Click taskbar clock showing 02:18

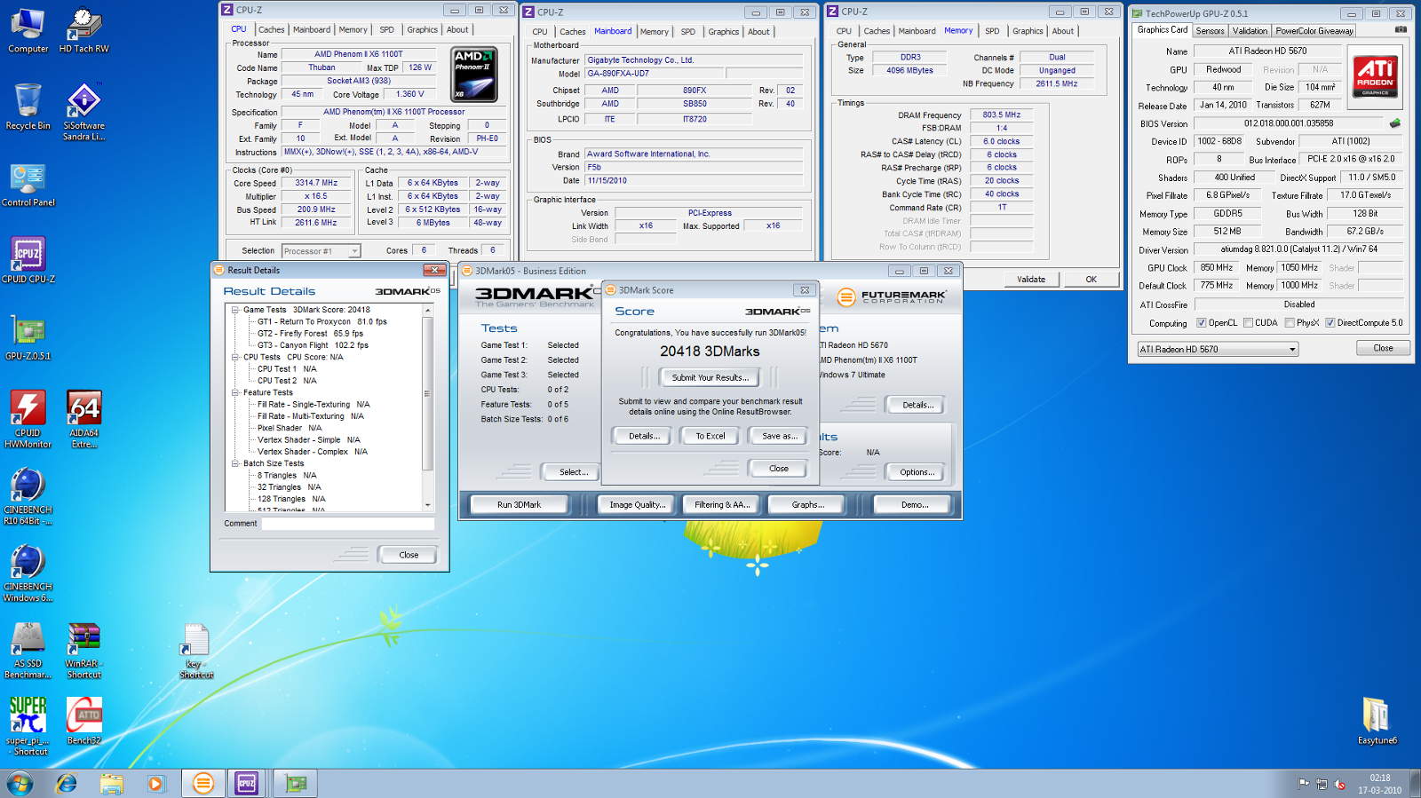[x=1379, y=784]
